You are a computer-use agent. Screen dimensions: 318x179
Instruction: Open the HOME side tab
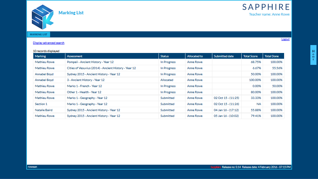coord(313,55)
